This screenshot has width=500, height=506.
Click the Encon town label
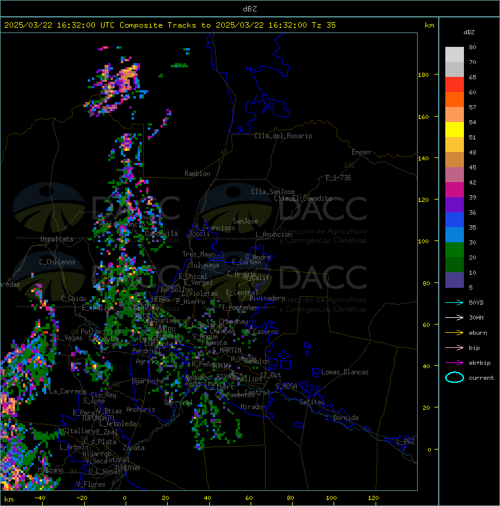[x=361, y=152]
